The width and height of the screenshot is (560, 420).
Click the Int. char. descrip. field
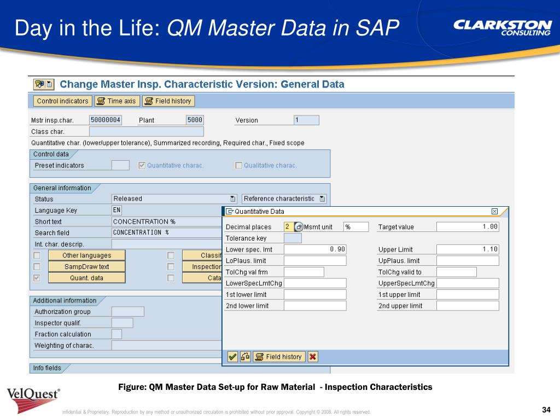tap(167, 244)
